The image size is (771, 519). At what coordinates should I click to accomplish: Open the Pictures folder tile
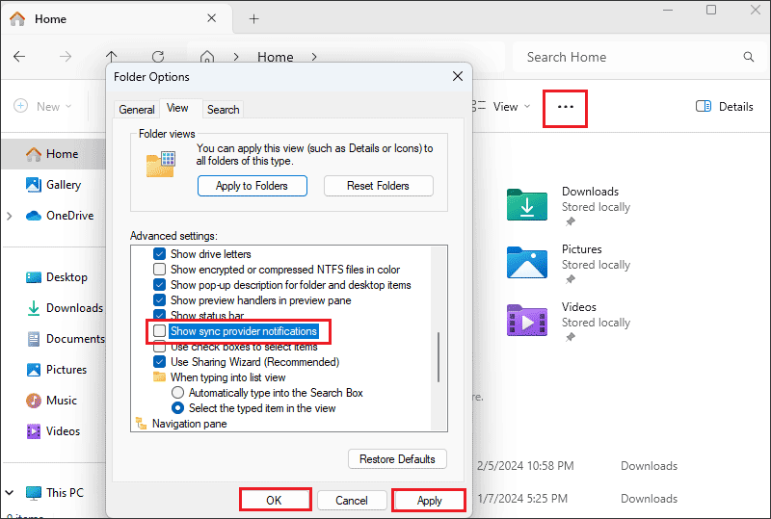point(569,264)
